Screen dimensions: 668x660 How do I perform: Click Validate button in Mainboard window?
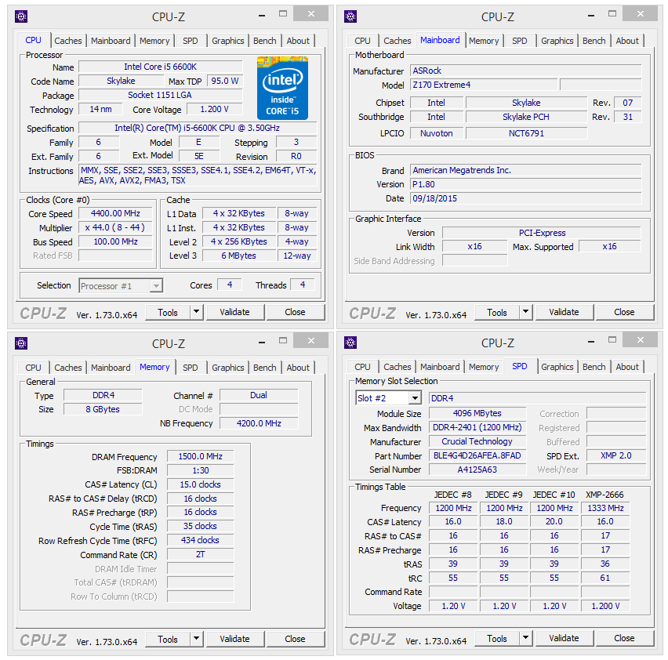click(564, 312)
